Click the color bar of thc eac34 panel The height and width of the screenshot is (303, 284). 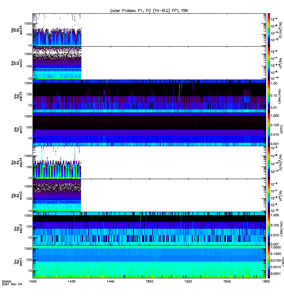[x=269, y=162]
